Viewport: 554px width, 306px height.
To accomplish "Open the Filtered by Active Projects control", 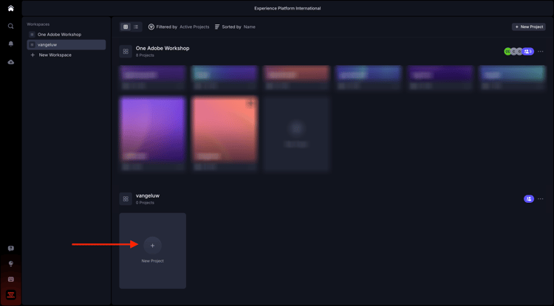I will click(179, 27).
